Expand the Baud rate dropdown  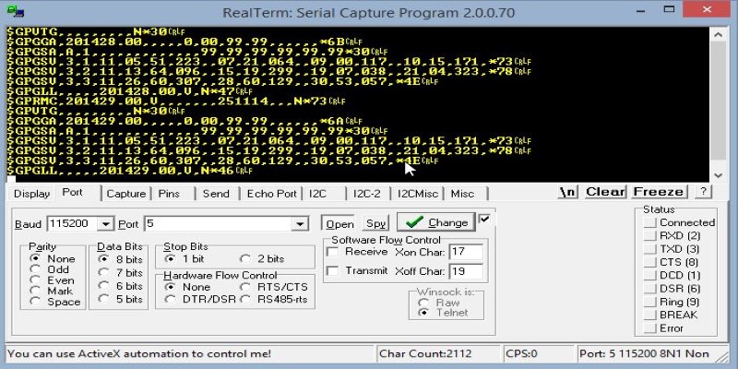pyautogui.click(x=105, y=224)
